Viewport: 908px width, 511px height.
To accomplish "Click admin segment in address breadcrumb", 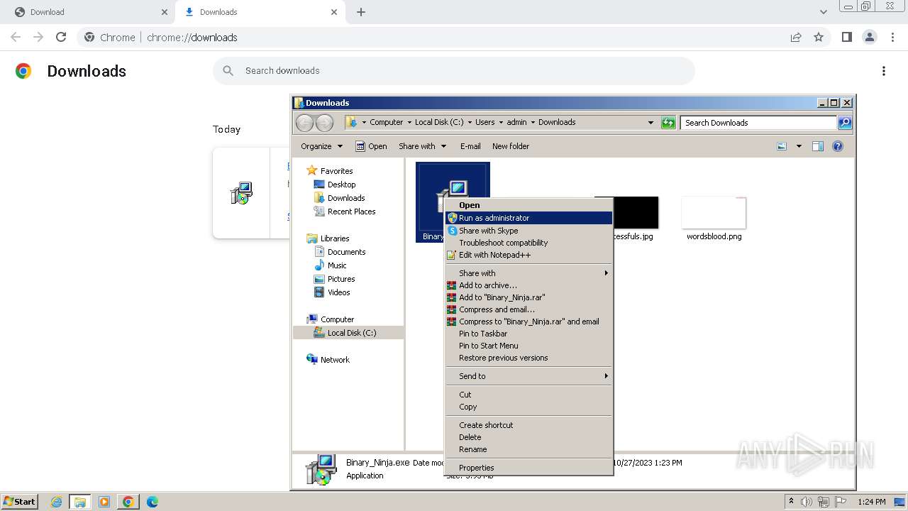I will (516, 122).
